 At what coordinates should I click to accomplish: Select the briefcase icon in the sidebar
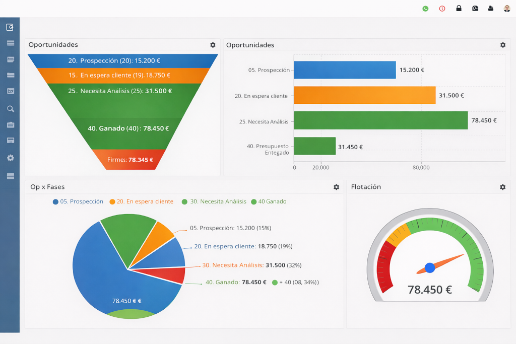[x=9, y=124]
